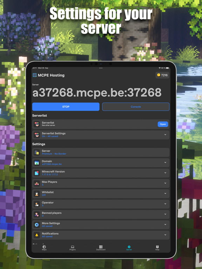202x269 pixels.
Task: Click the 'Settings' section heading
Action: coord(39,144)
